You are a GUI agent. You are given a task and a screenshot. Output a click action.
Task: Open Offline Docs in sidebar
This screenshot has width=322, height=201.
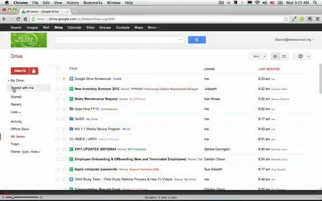pyautogui.click(x=20, y=129)
